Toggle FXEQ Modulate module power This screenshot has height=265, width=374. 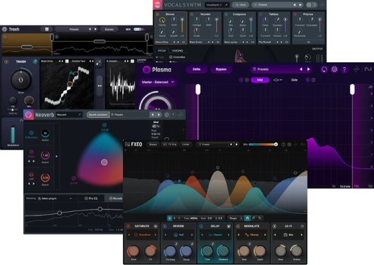pyautogui.click(x=238, y=226)
